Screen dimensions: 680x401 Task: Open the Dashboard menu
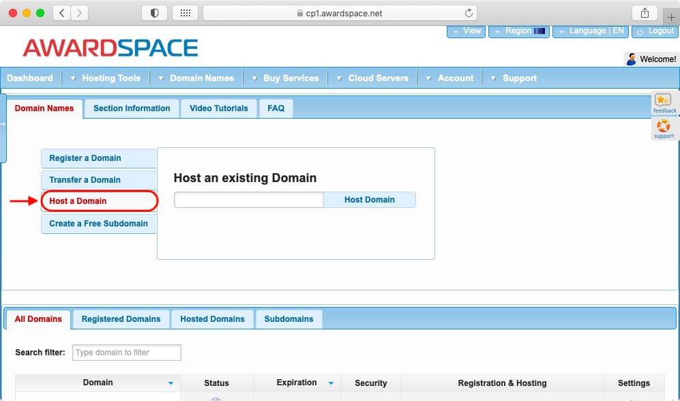point(30,78)
